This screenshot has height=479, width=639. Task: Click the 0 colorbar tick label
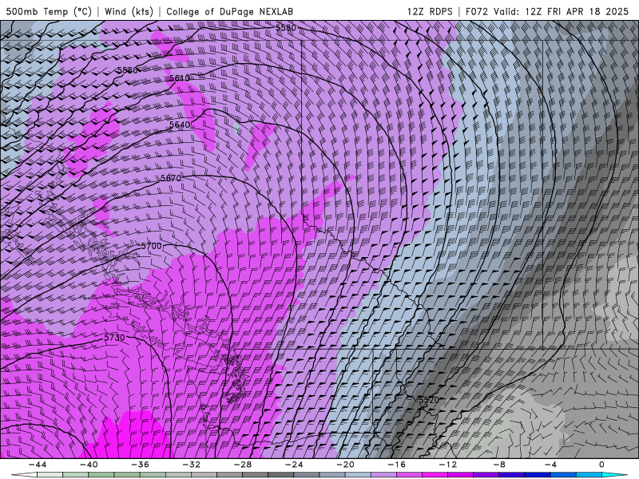(x=602, y=465)
